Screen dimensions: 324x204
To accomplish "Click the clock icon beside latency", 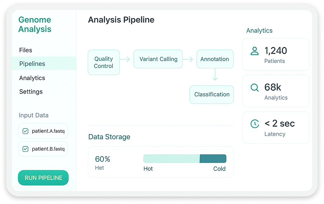I will pyautogui.click(x=254, y=124).
